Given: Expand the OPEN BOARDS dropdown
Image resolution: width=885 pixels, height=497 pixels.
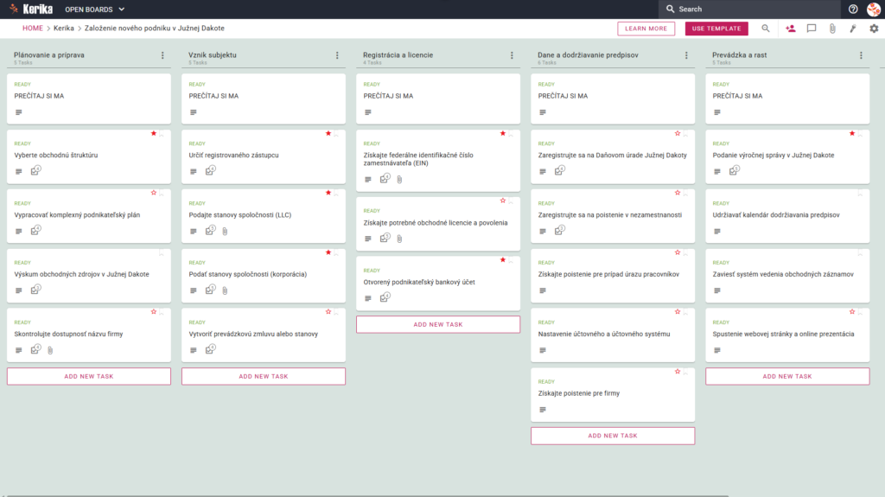Looking at the screenshot, I should [95, 9].
